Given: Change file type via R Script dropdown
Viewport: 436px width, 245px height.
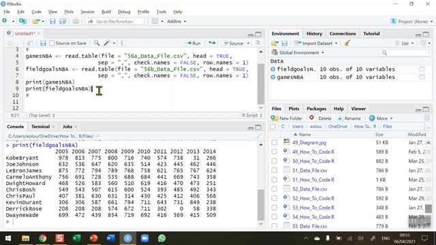Looking at the screenshot, I should [252, 115].
